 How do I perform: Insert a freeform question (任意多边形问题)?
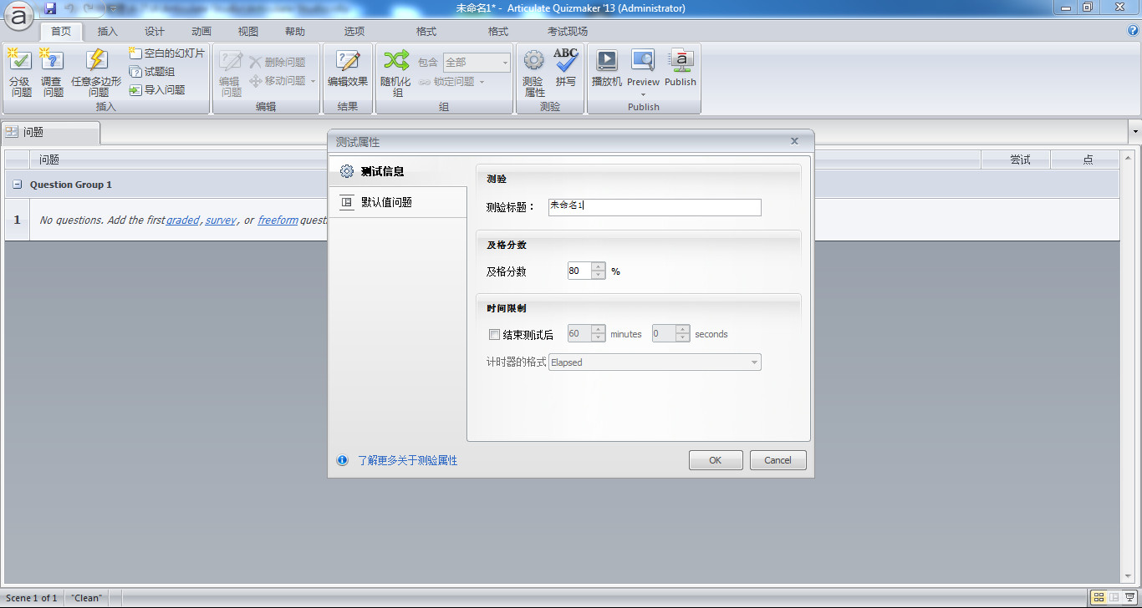pos(97,73)
